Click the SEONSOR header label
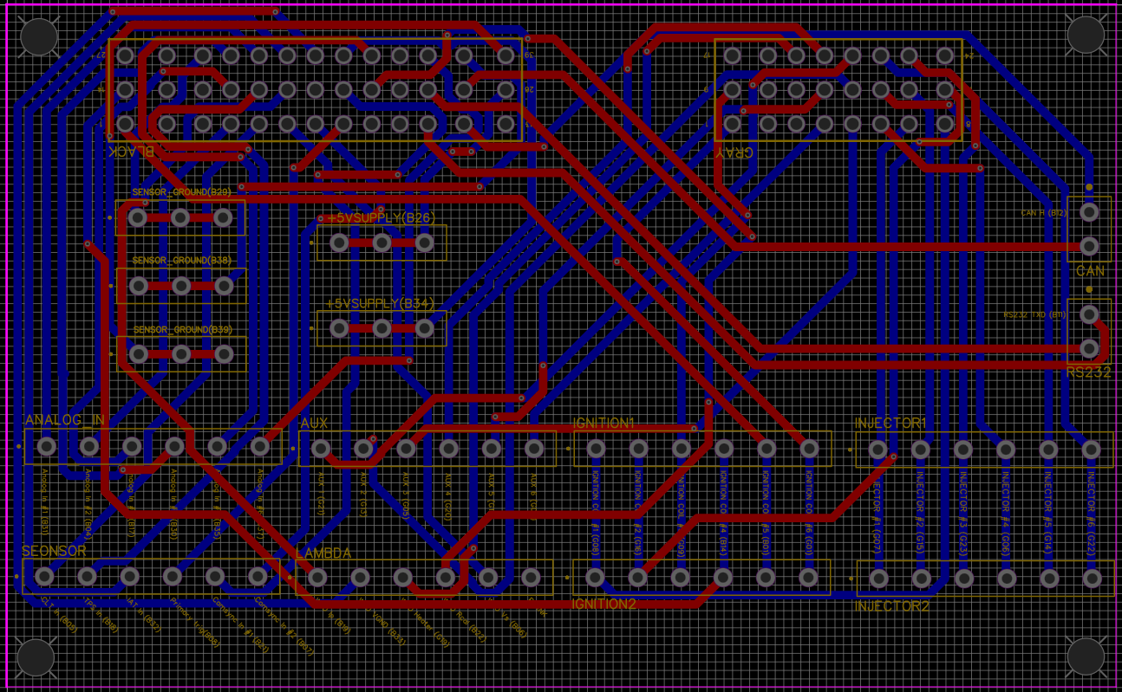 [54, 551]
